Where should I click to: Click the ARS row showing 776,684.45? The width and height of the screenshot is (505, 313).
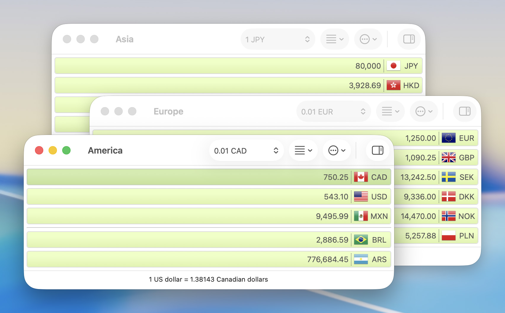coord(207,259)
